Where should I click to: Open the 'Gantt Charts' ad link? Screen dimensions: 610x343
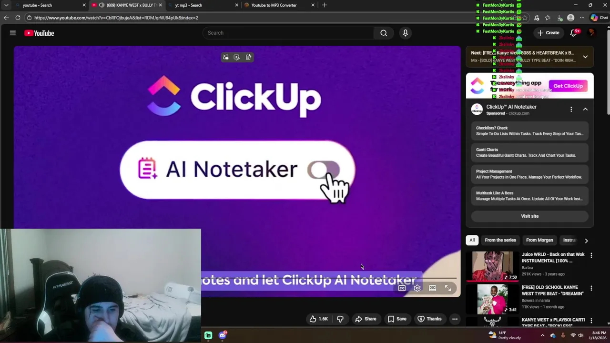(x=530, y=152)
